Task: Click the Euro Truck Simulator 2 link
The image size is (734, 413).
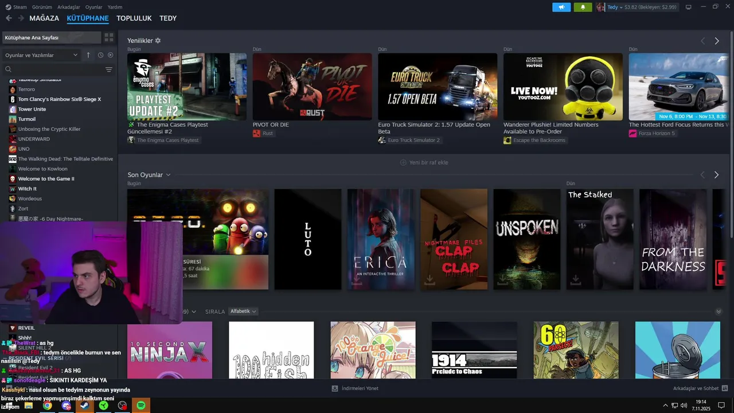Action: pos(413,140)
